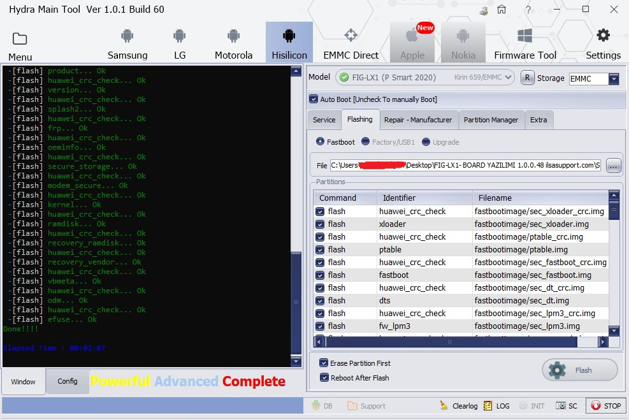Click the R button beside Model

click(527, 77)
